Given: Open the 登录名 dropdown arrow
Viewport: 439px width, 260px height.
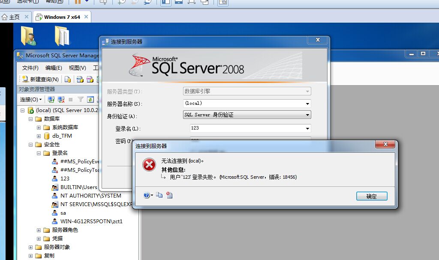Looking at the screenshot, I should (x=307, y=128).
